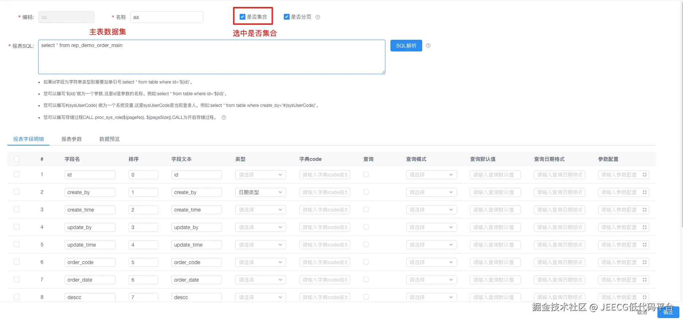Open expand icon in update_time row 参数配置
The height and width of the screenshot is (321, 683).
pyautogui.click(x=645, y=245)
